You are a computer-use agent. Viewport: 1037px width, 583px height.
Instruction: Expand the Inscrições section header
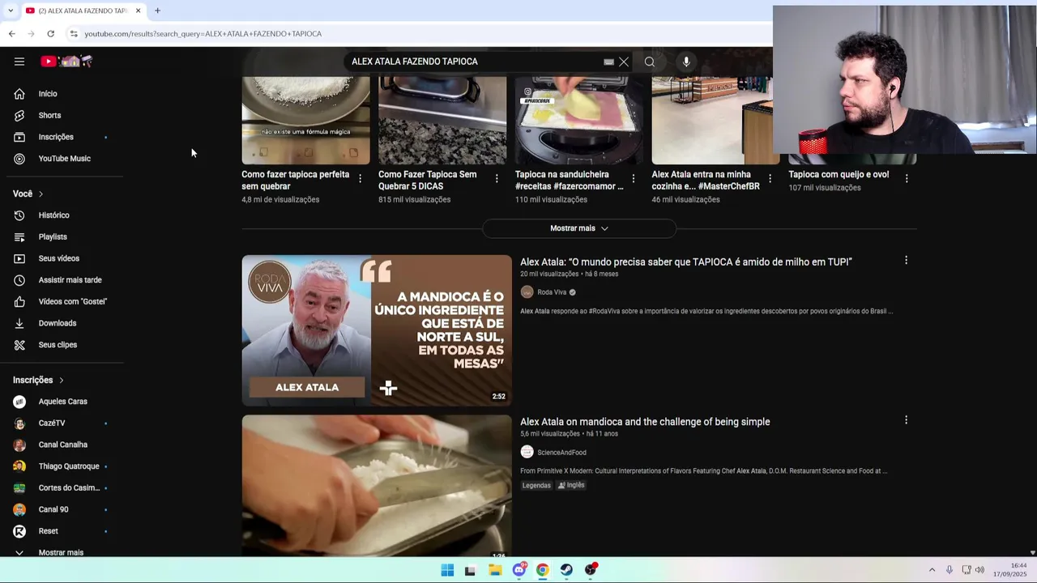tap(38, 380)
